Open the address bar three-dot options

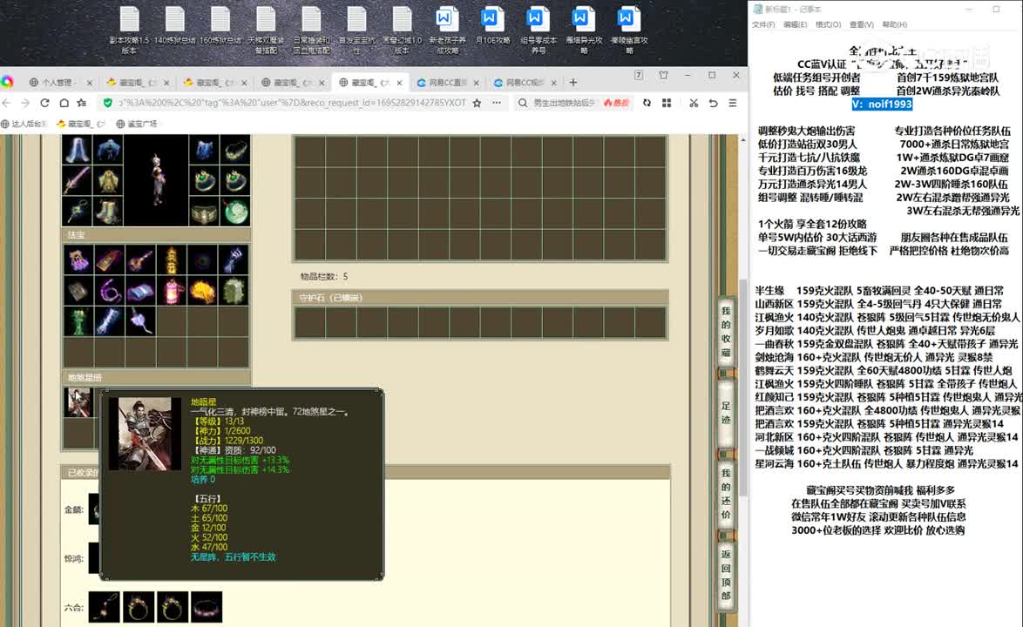coord(497,103)
